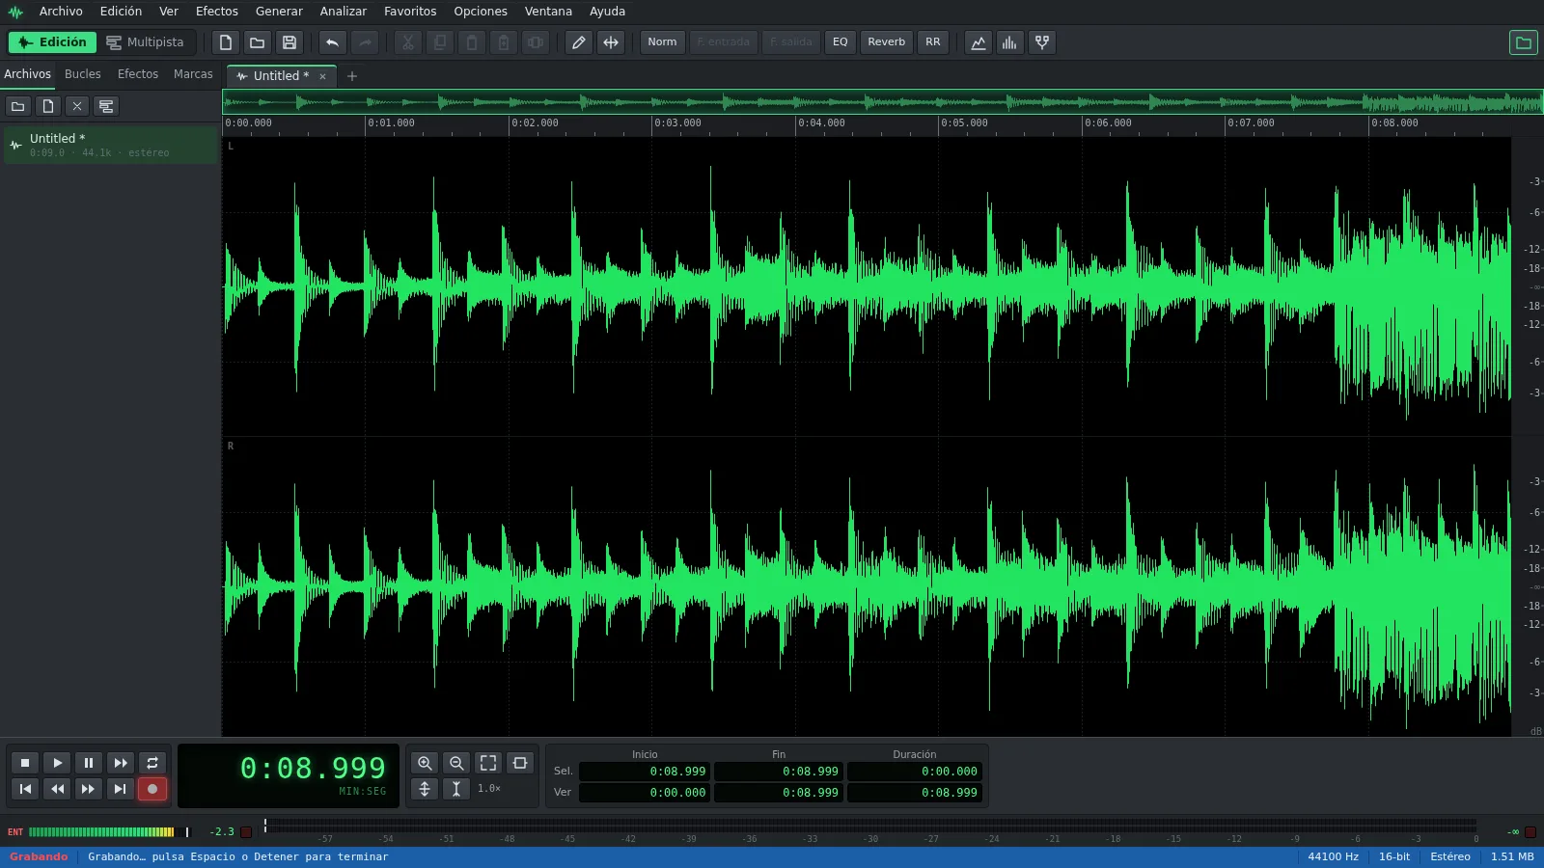This screenshot has width=1544, height=868.
Task: Click the New file icon in toolbar
Action: tap(226, 42)
